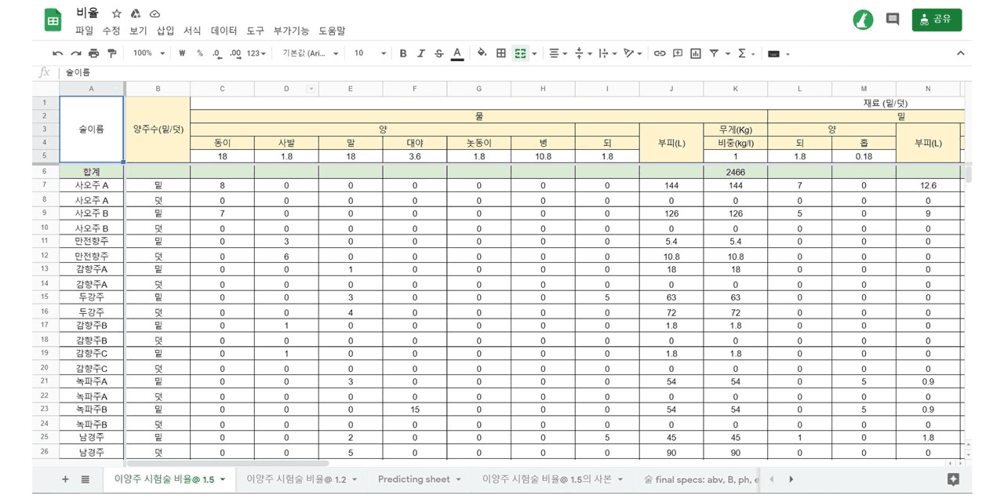Toggle merge cells button

[520, 53]
